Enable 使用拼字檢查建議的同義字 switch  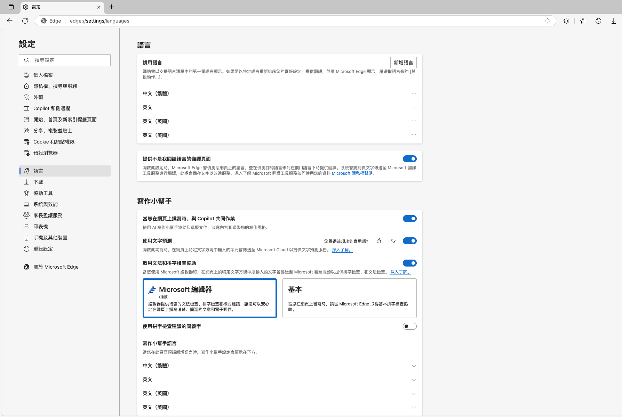point(410,326)
